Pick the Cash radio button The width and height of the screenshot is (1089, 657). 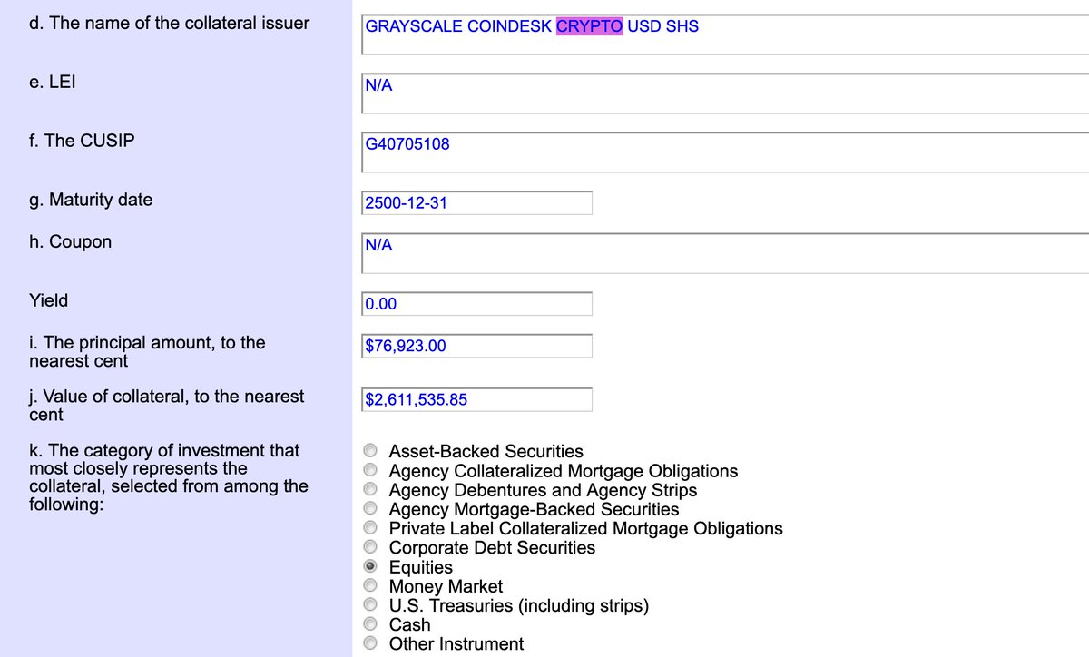click(x=370, y=624)
